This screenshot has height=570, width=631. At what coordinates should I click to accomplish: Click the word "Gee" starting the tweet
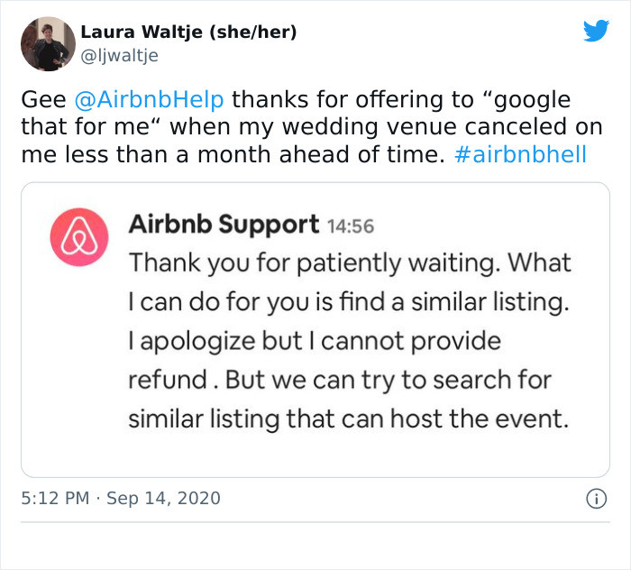pyautogui.click(x=42, y=98)
